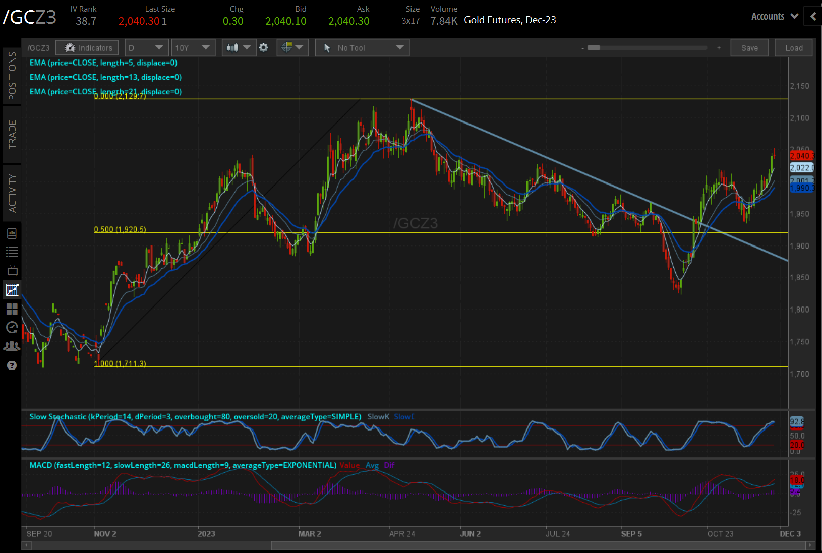Screen dimensions: 822x553
Task: Expand the No Tool drawing dropdown
Action: click(x=362, y=48)
